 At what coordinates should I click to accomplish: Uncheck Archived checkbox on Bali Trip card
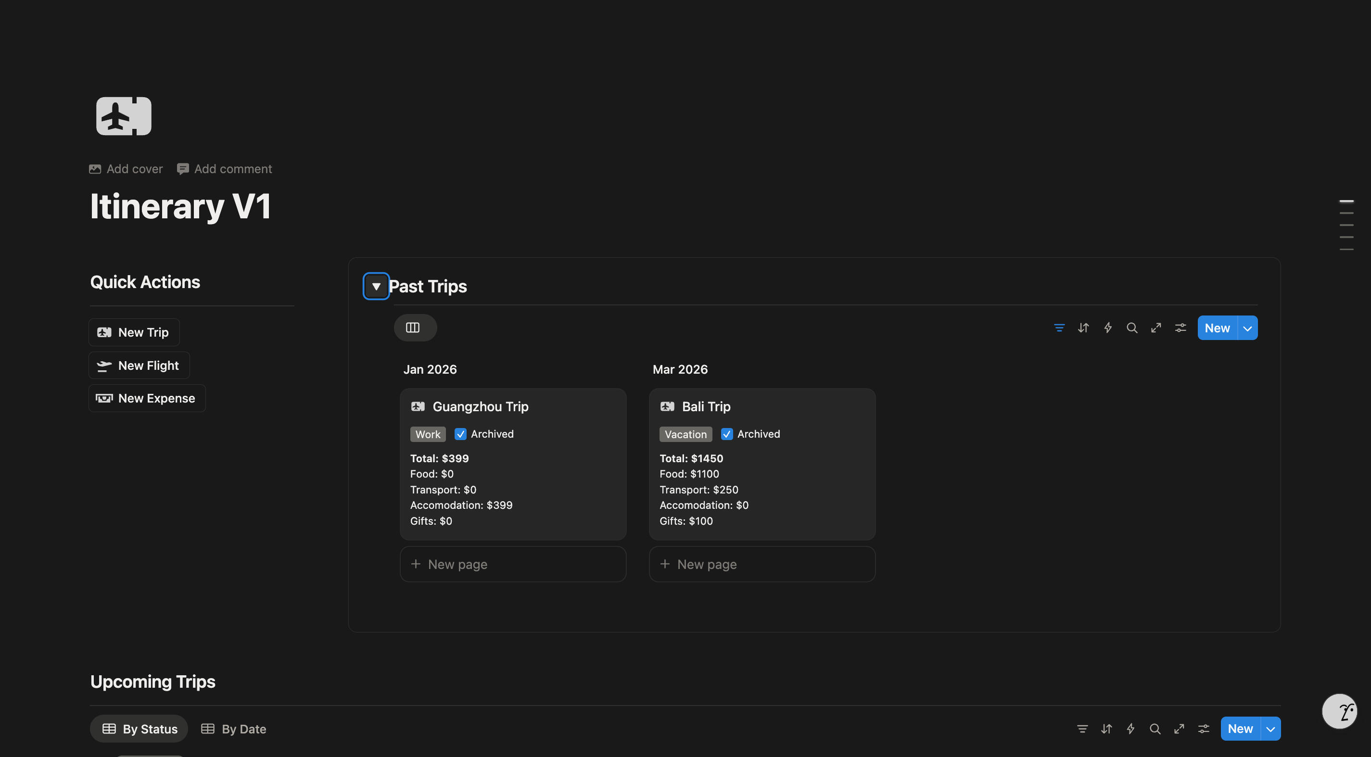[x=726, y=434]
